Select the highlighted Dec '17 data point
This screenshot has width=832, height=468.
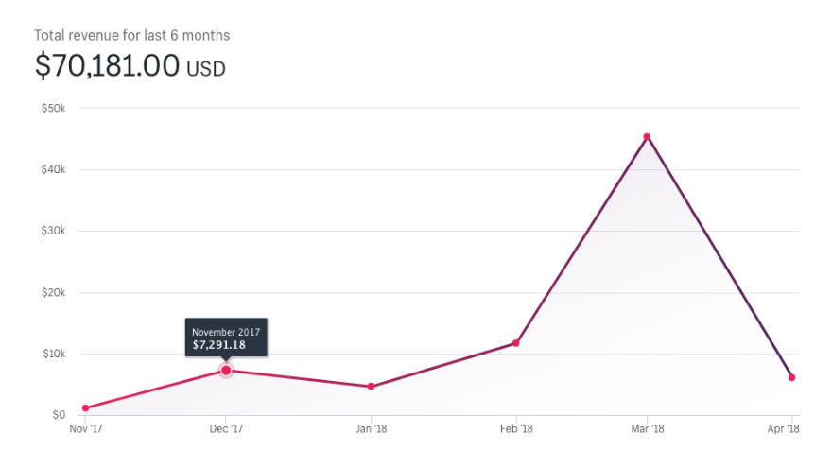click(226, 371)
